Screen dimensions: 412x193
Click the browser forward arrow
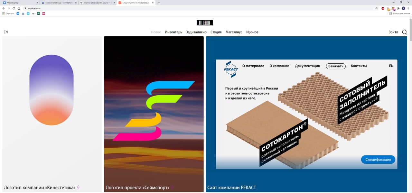pyautogui.click(x=9, y=8)
